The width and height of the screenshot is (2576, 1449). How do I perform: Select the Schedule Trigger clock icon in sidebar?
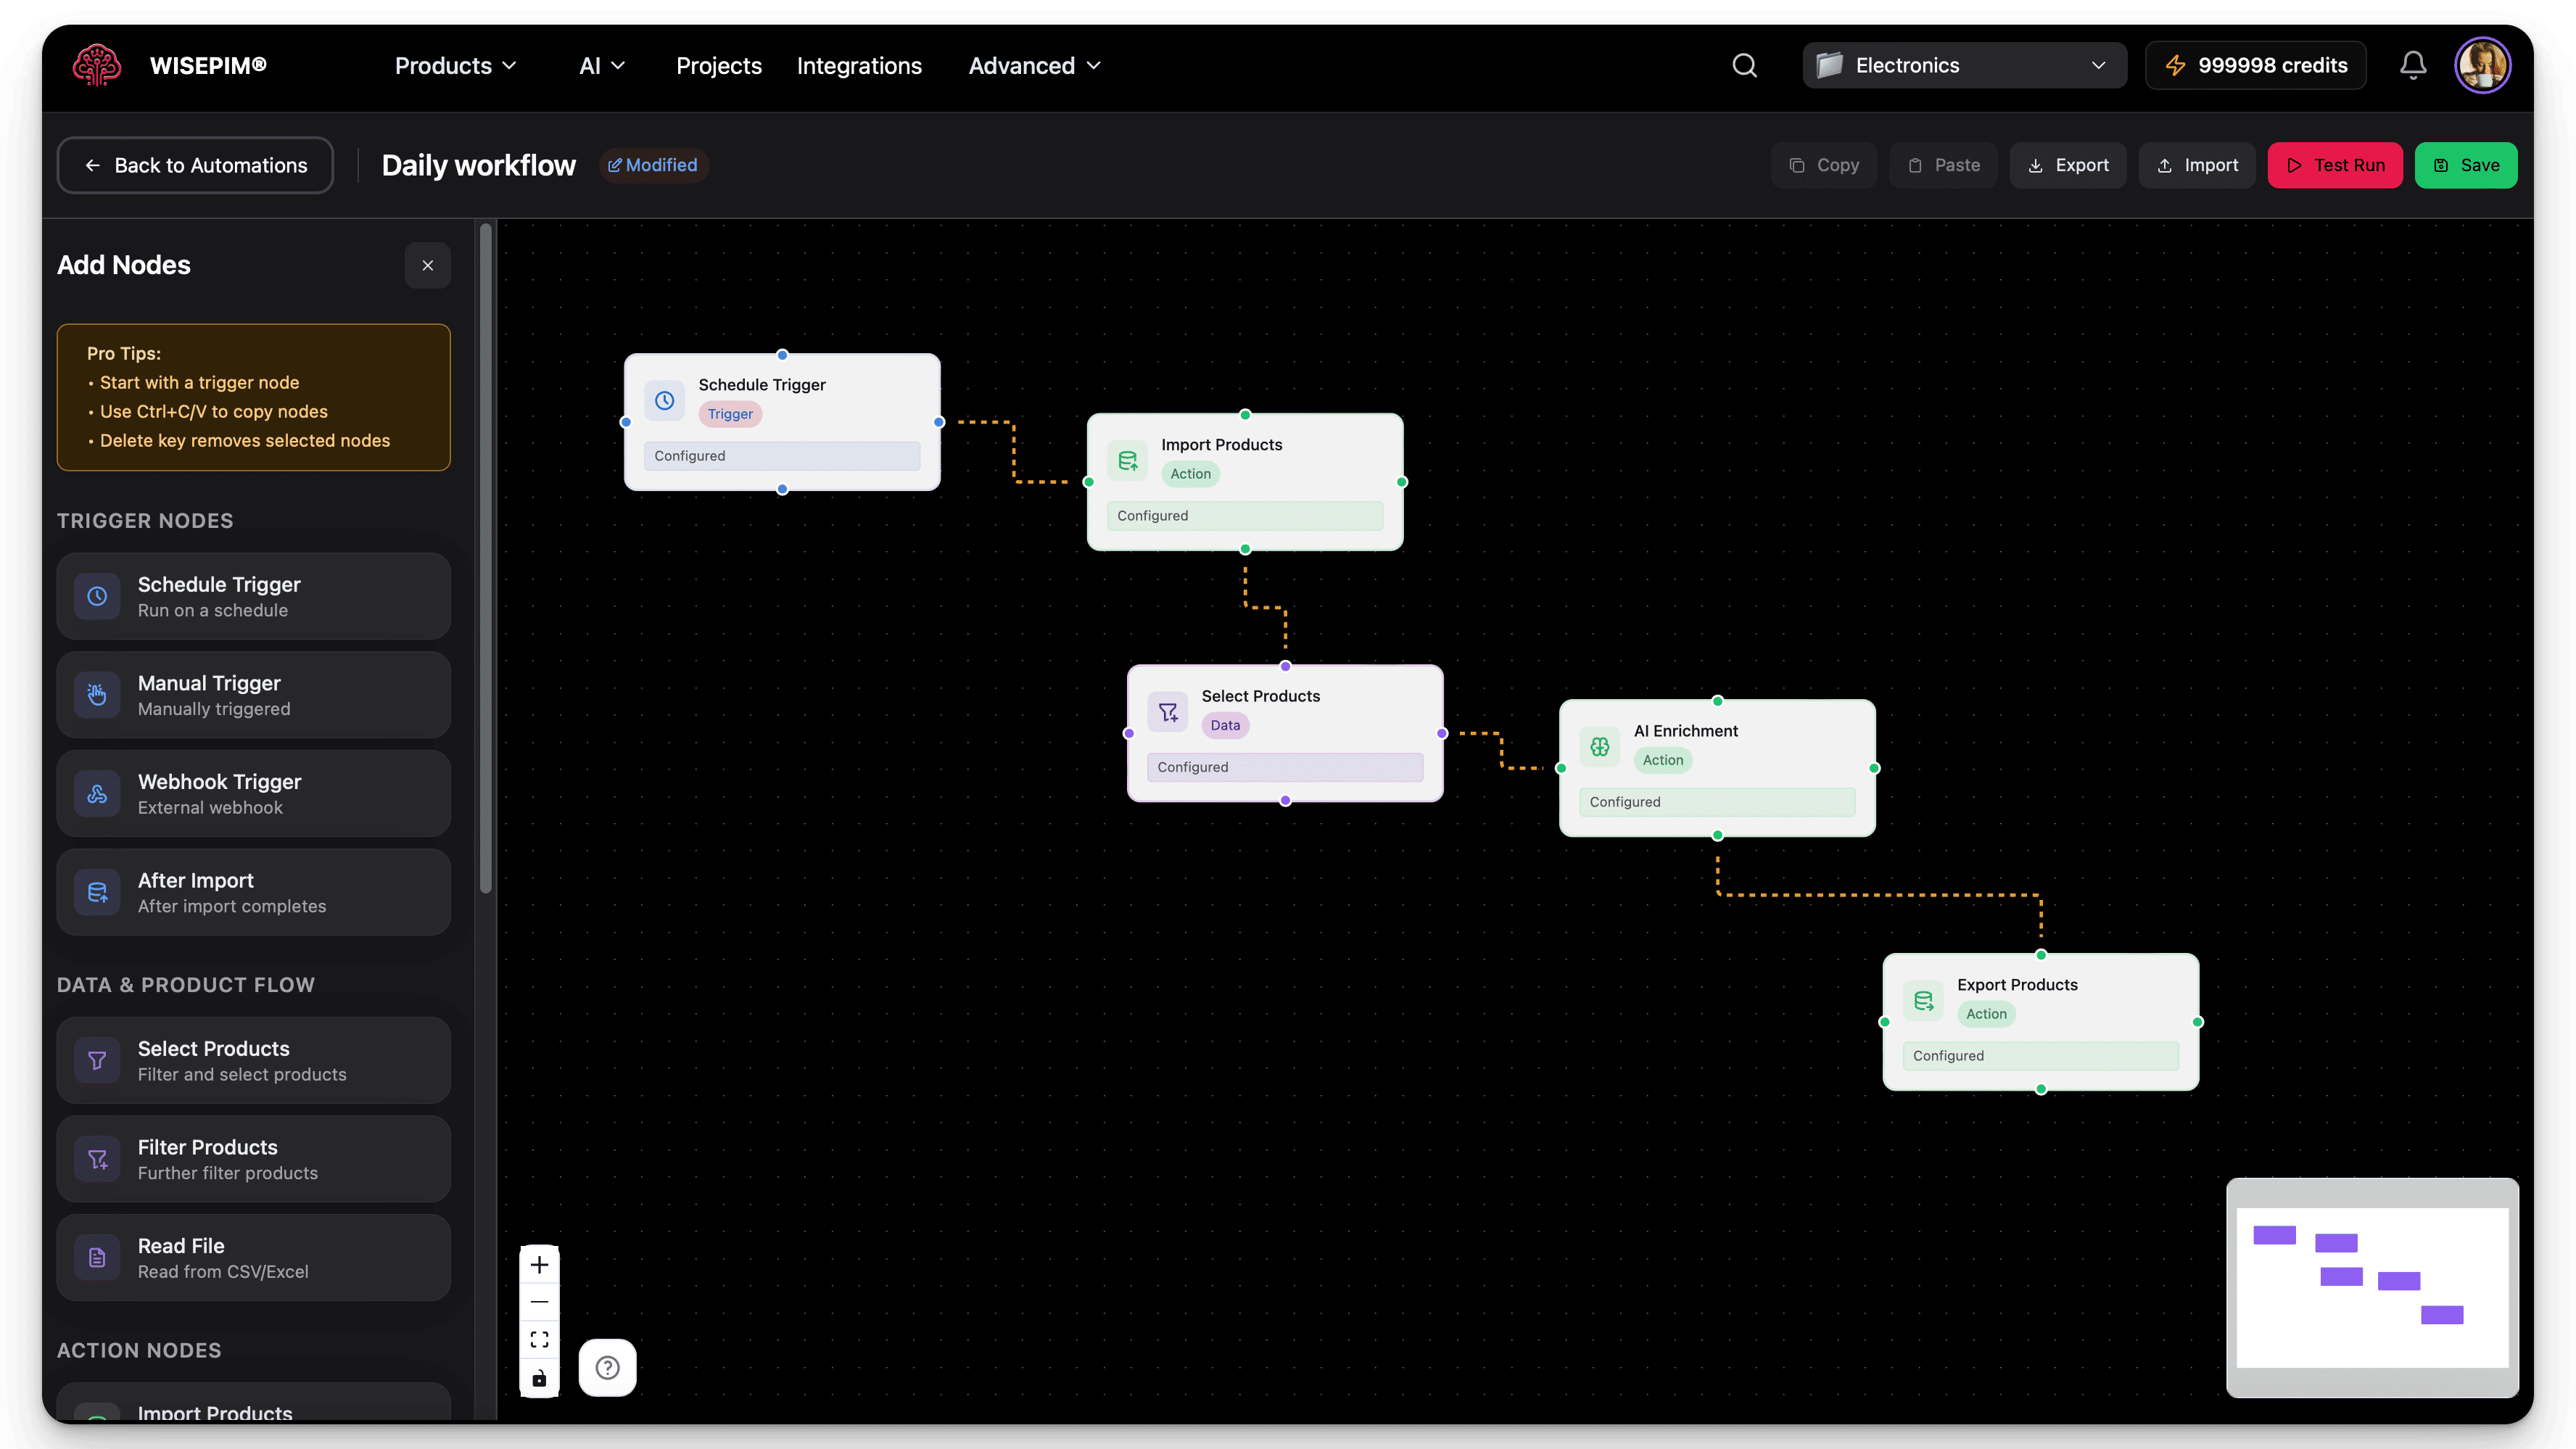[x=97, y=596]
